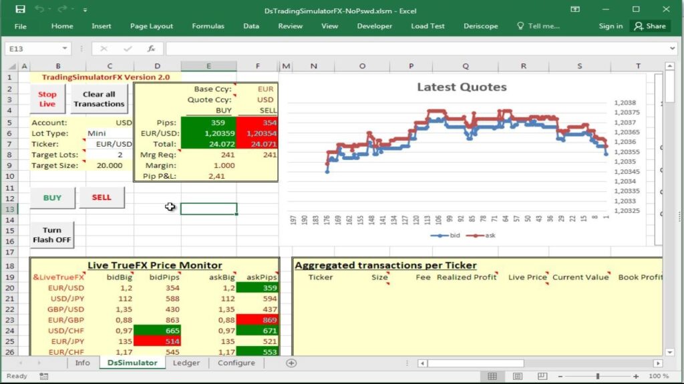
Task: Open the Review ribbon tab
Action: point(290,26)
